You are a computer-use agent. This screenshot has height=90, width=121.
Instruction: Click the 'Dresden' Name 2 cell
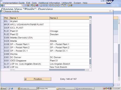click(69, 34)
